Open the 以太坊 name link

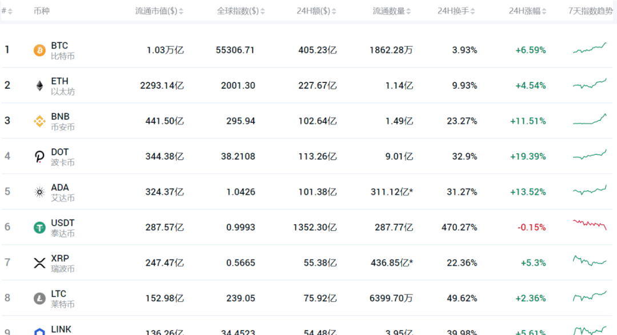pos(63,91)
